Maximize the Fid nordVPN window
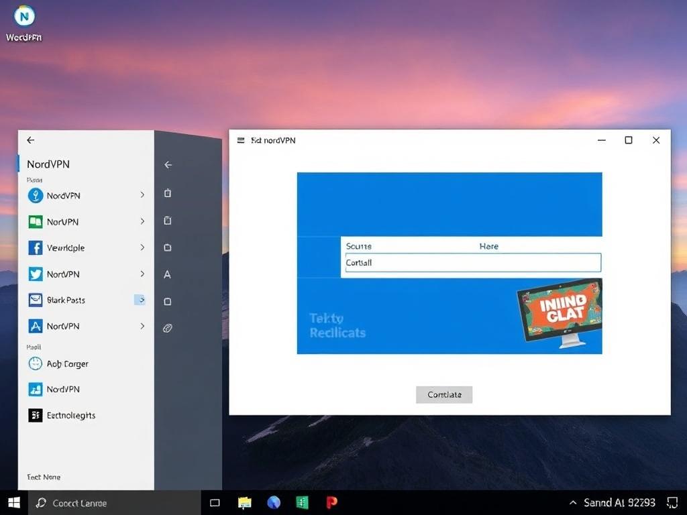Viewport: 687px width, 515px height. tap(628, 140)
